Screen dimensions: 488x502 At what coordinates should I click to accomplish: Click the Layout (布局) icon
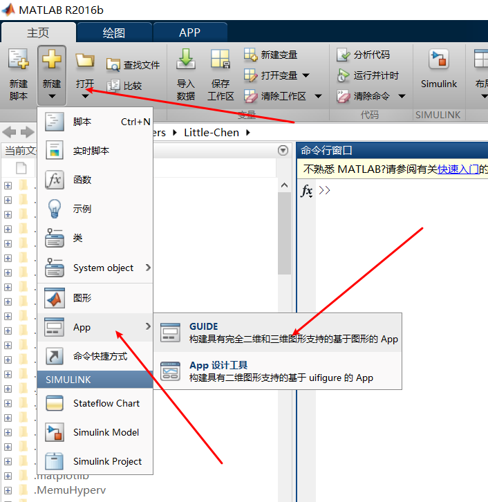[481, 59]
